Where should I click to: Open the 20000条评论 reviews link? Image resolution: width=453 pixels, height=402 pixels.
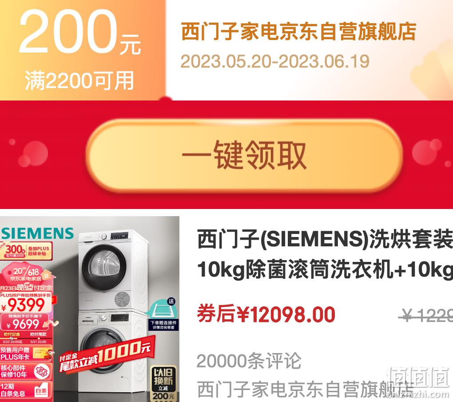click(x=249, y=361)
